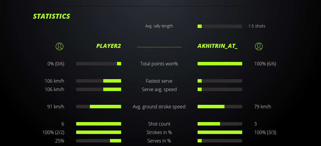Click PLAYER2's Avg. ground stroke speed bar
Image resolution: width=321 pixels, height=146 pixels.
[x=99, y=107]
